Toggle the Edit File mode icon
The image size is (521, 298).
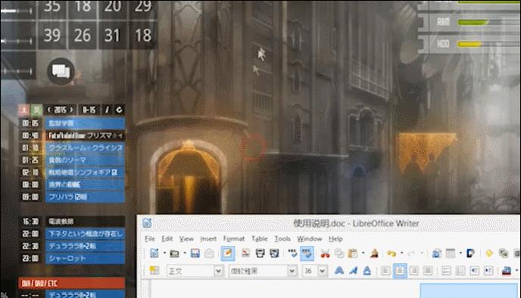228,253
